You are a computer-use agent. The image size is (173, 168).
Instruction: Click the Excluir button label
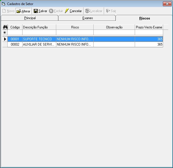[x=58, y=11]
